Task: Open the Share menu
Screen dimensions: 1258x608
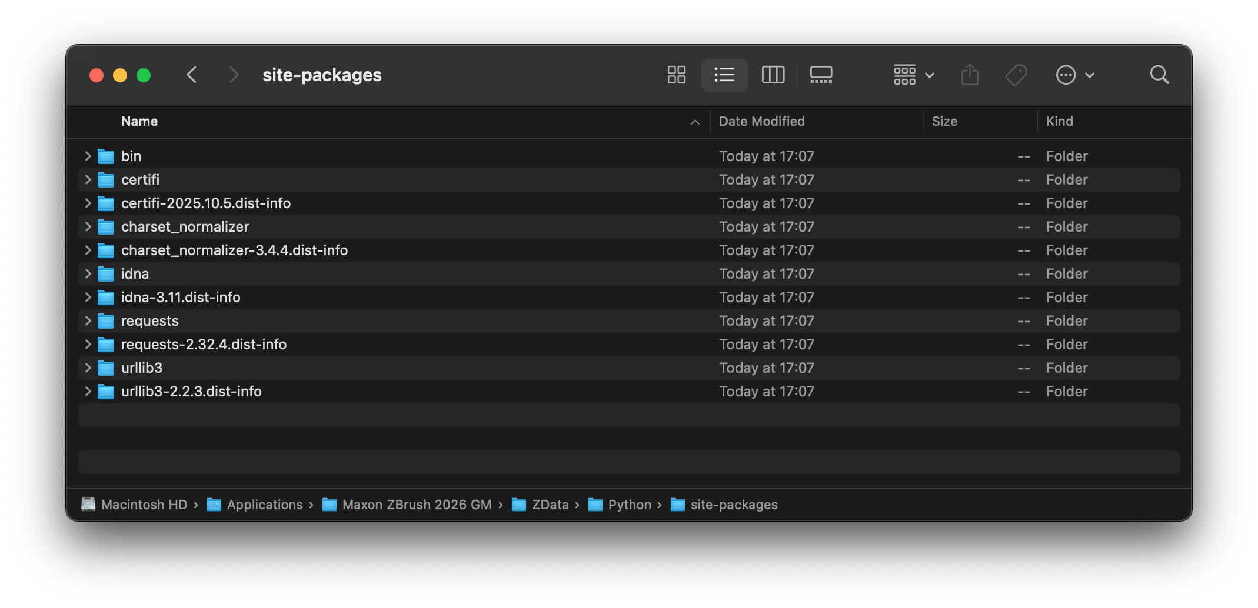Action: tap(970, 75)
